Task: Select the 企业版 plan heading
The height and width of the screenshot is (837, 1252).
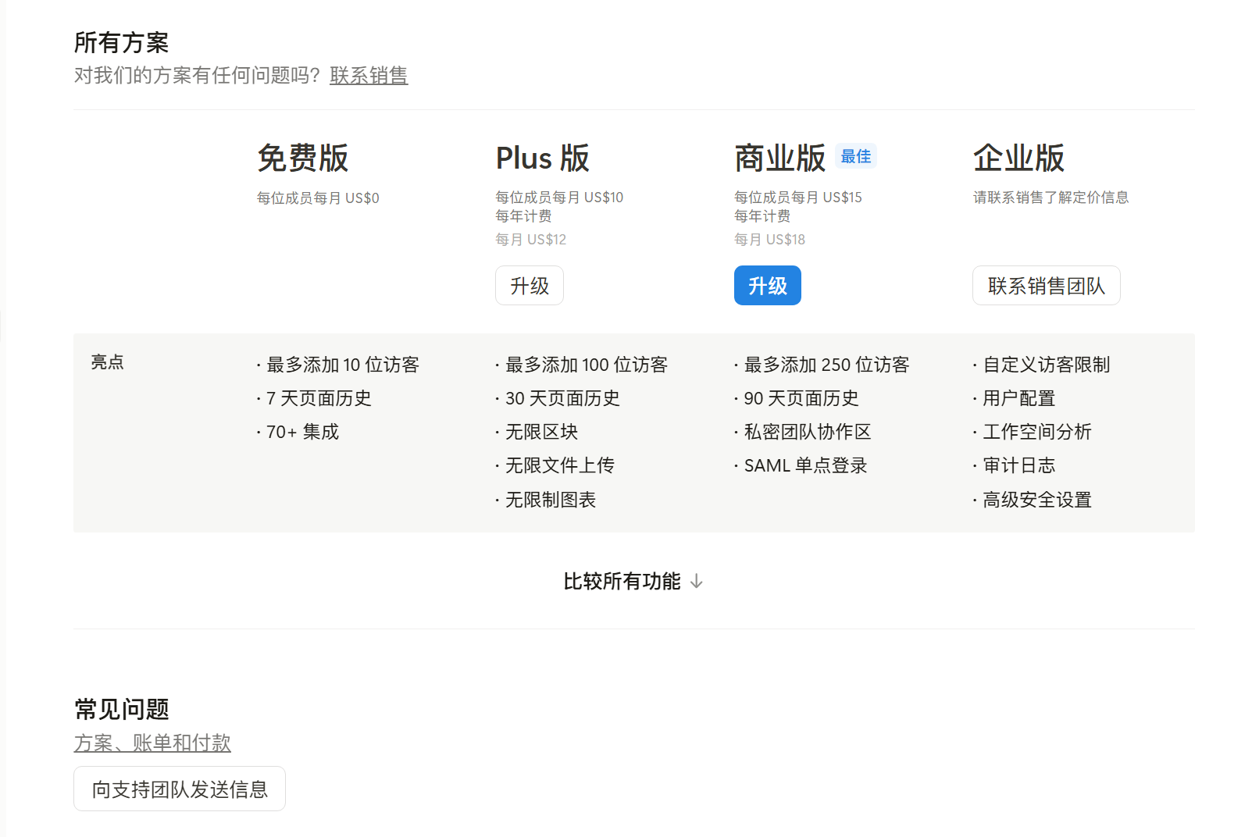Action: (x=1018, y=158)
